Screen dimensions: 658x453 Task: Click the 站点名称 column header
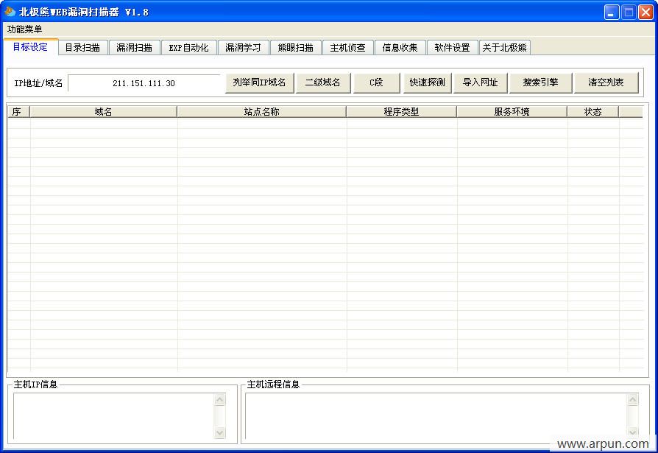[x=261, y=112]
